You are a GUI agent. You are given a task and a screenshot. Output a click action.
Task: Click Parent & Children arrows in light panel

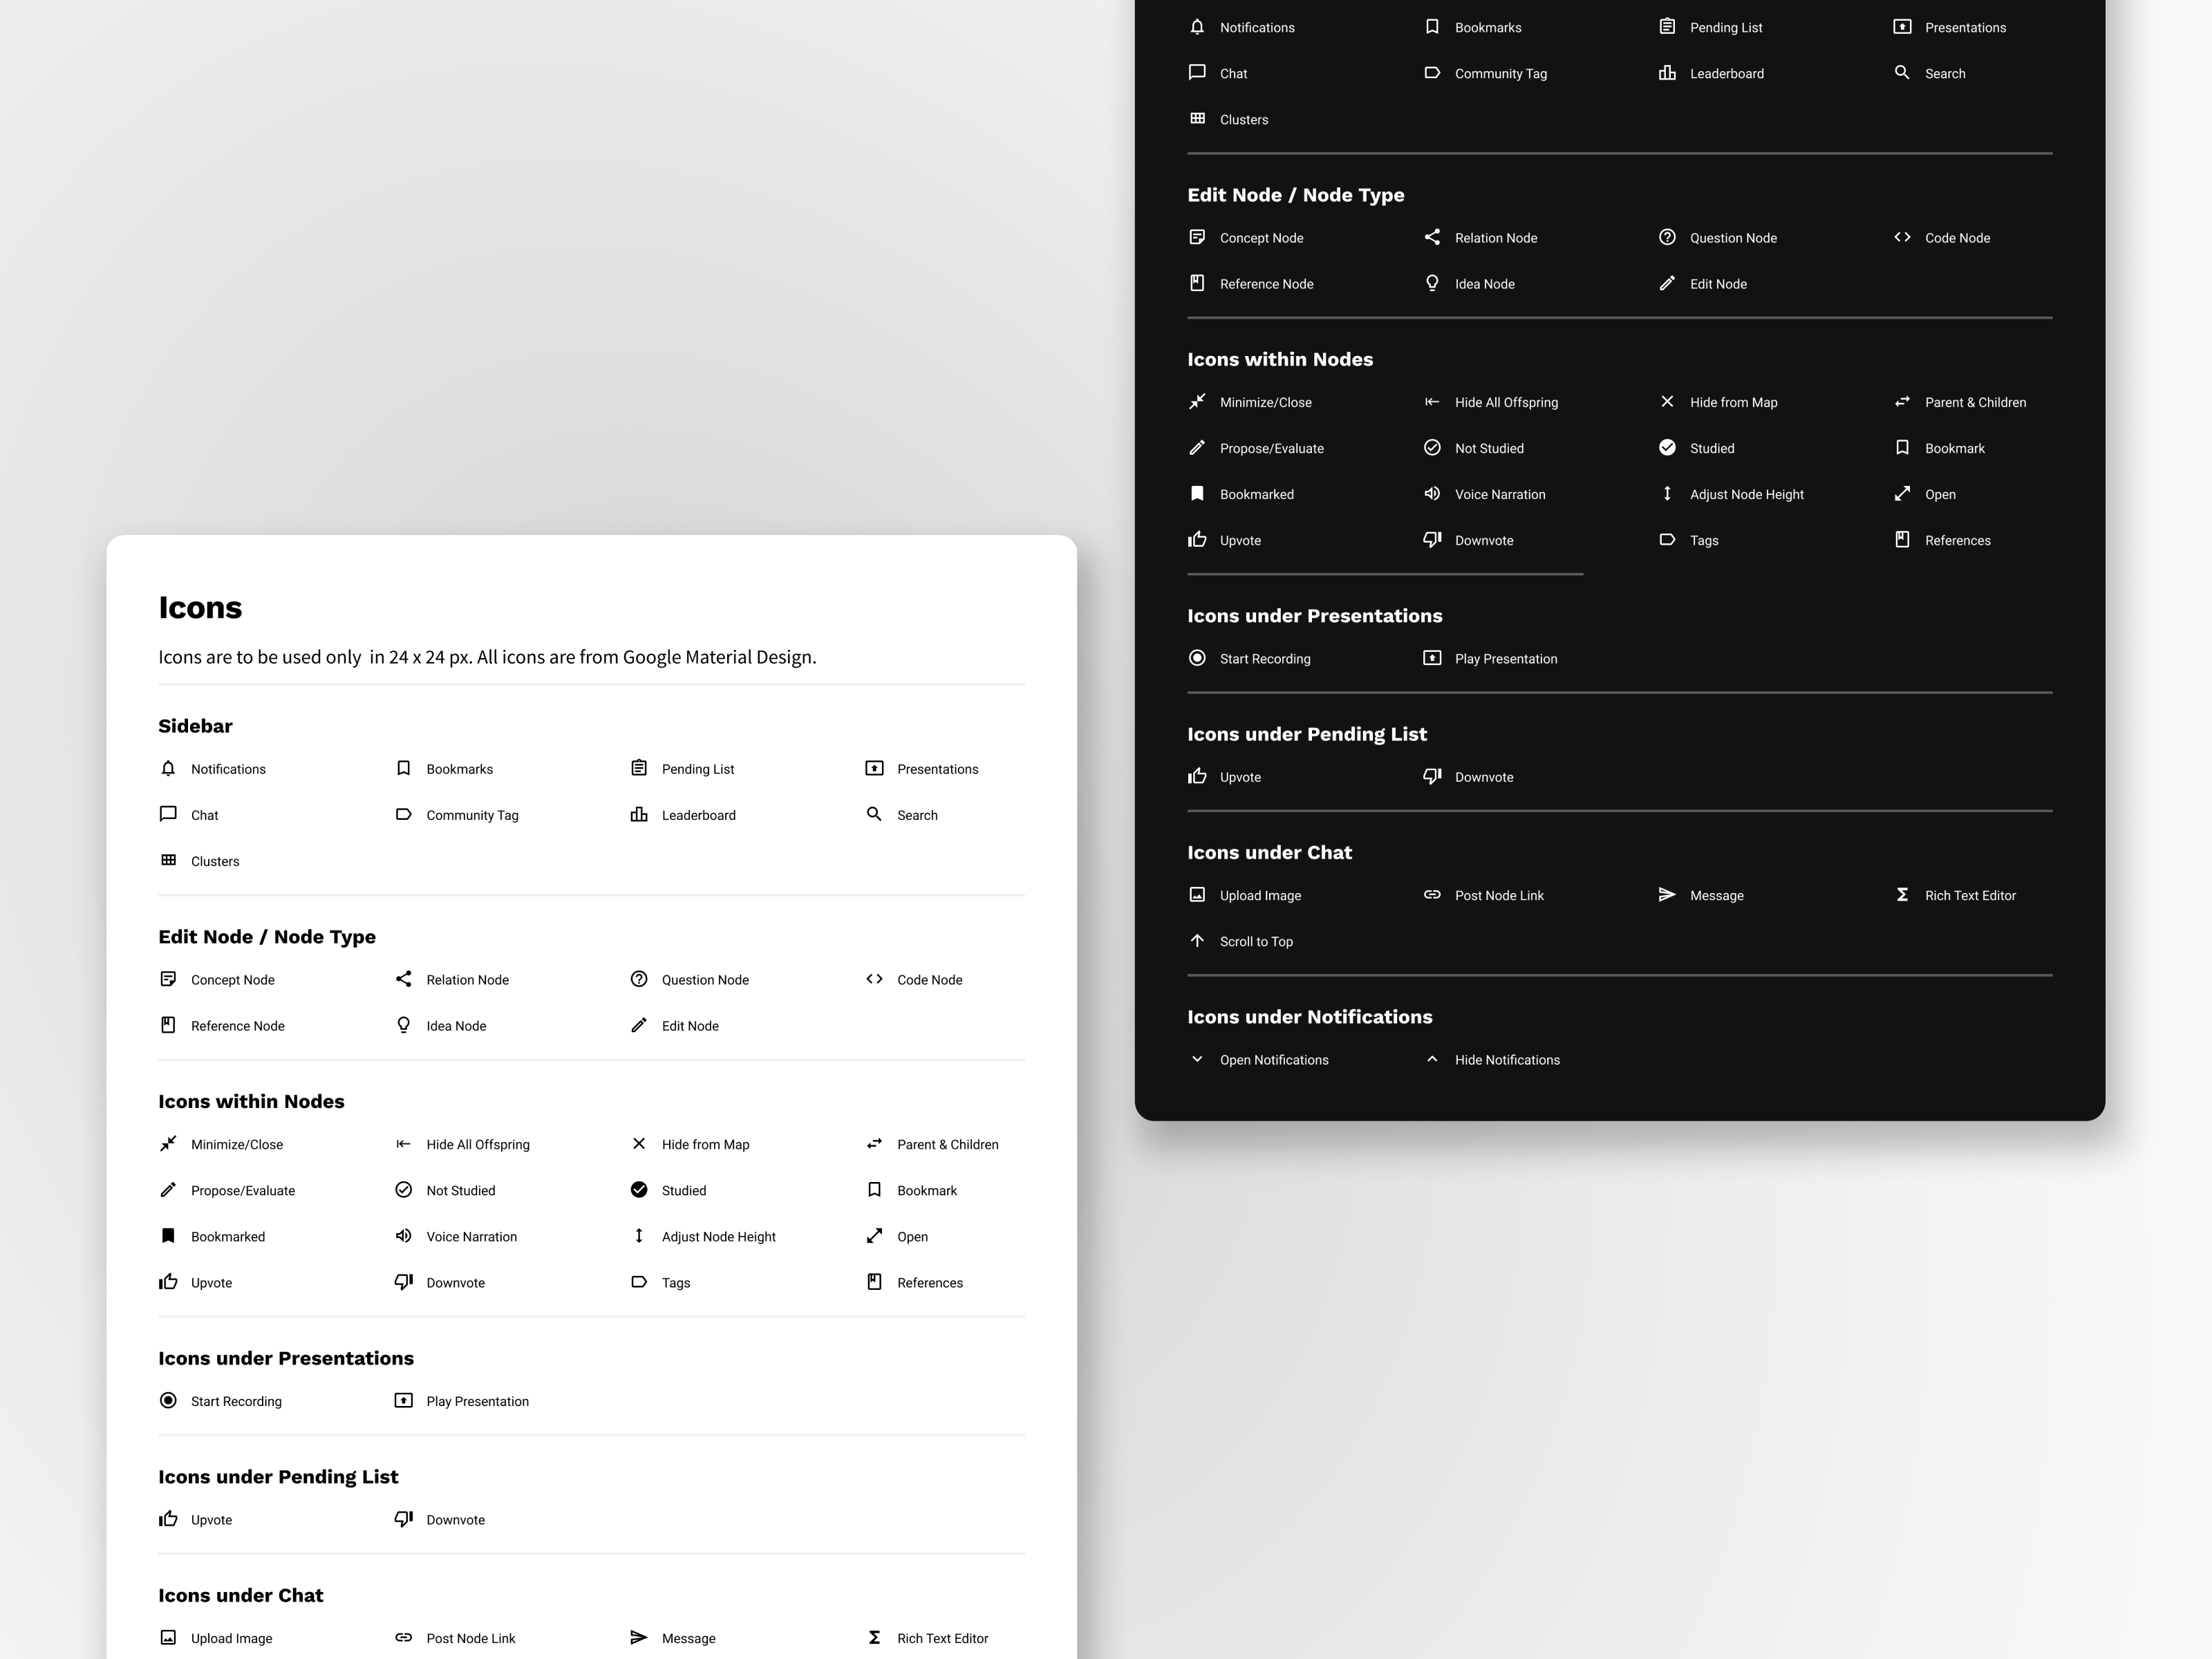click(874, 1143)
